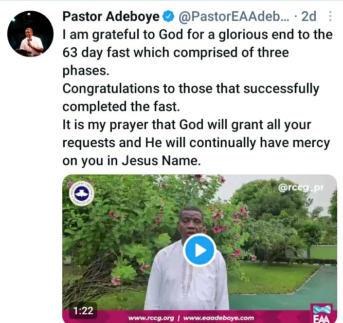Play the embedded video

(x=200, y=250)
